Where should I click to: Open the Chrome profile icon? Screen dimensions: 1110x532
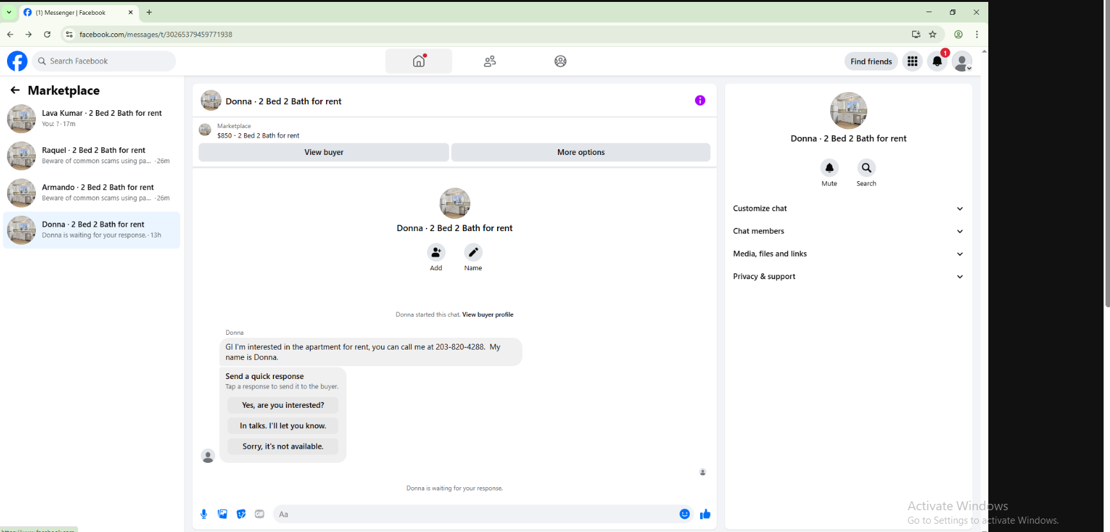959,35
